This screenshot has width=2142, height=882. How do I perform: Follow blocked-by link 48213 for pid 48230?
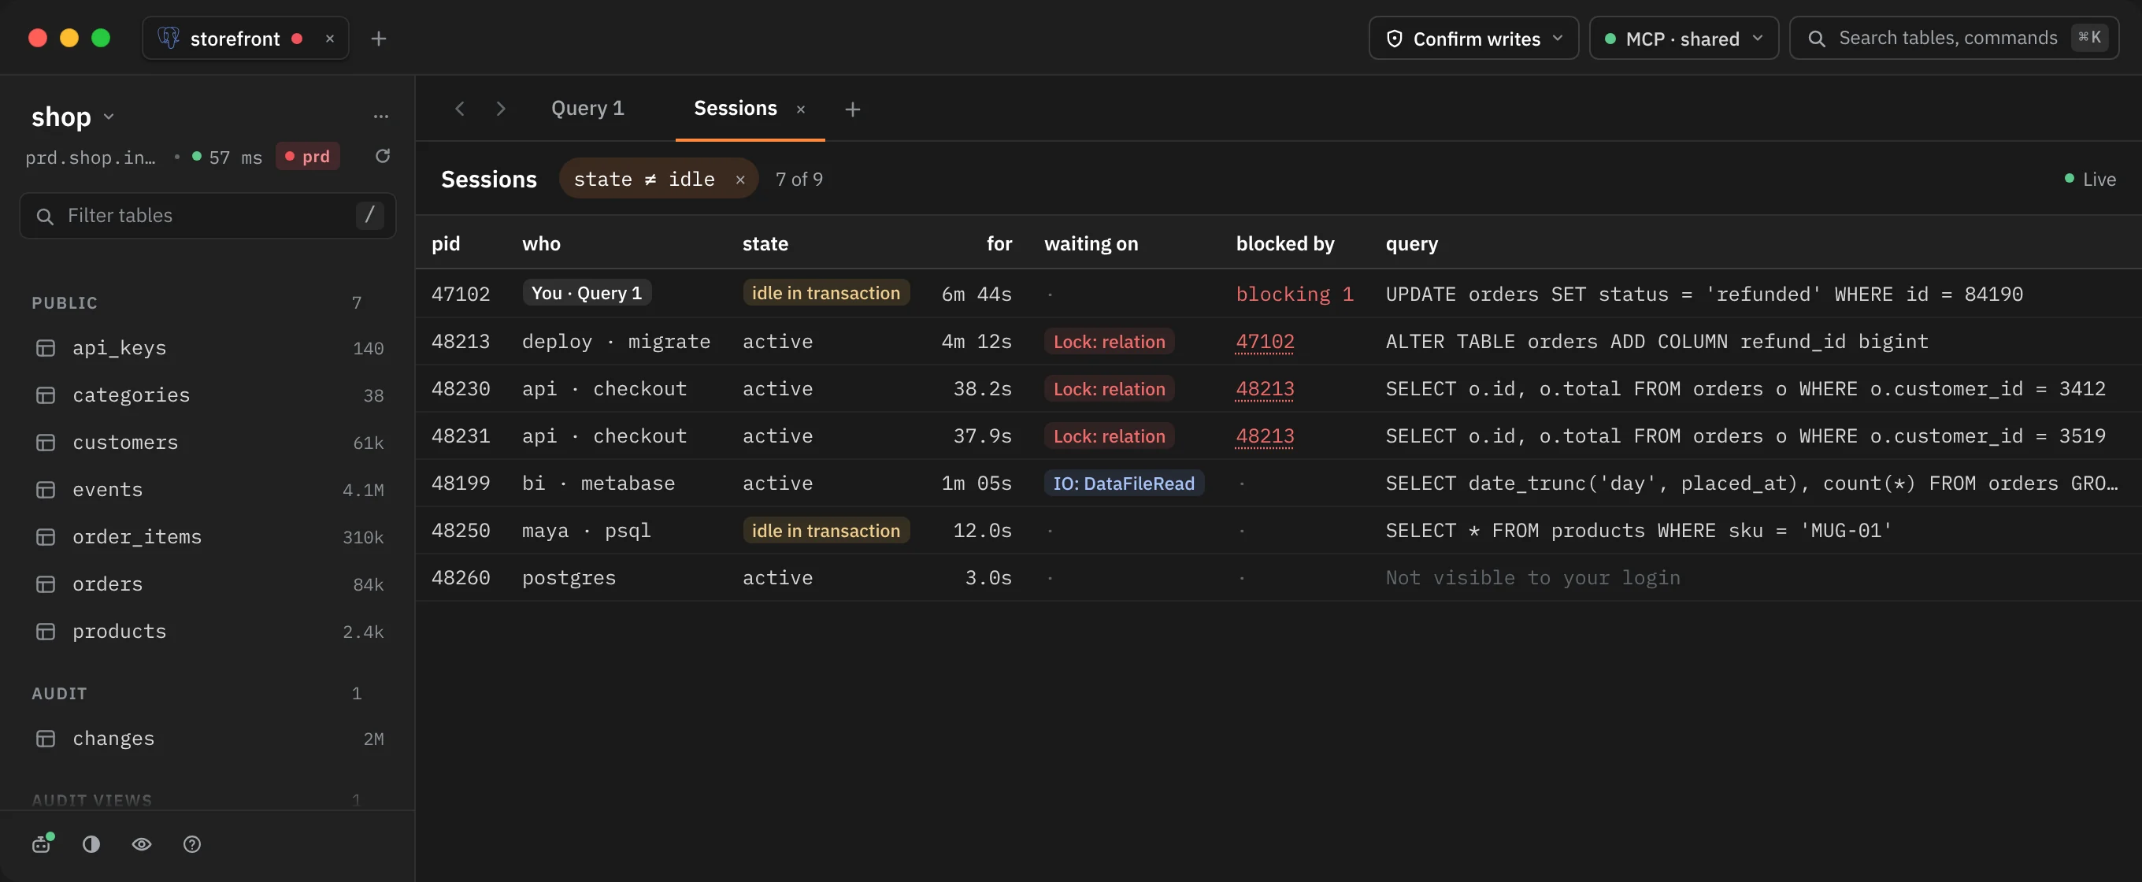[1265, 389]
